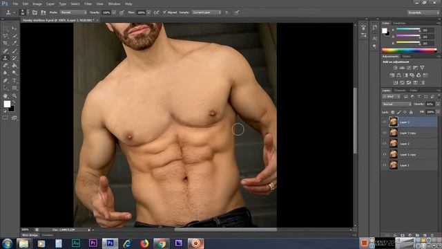Viewport: 442px width, 249px height.
Task: Select the History Brush tool
Action: click(14, 58)
